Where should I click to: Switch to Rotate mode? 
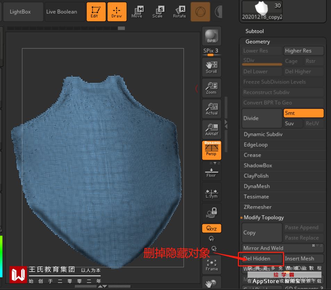[180, 12]
